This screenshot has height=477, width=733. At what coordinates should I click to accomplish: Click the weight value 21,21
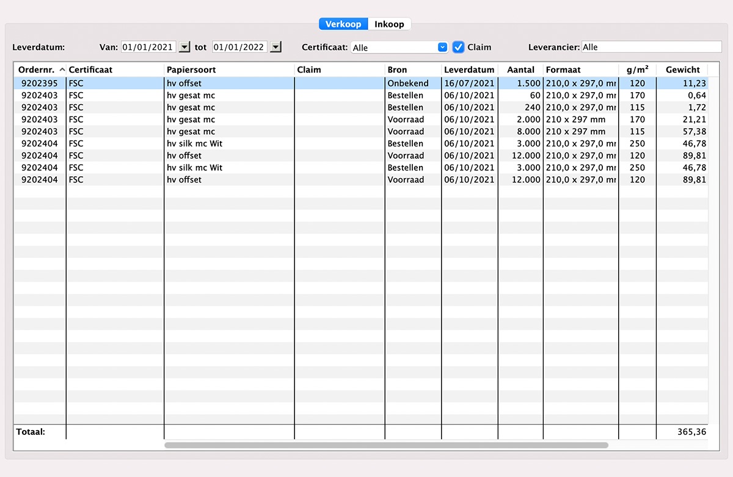click(x=695, y=120)
